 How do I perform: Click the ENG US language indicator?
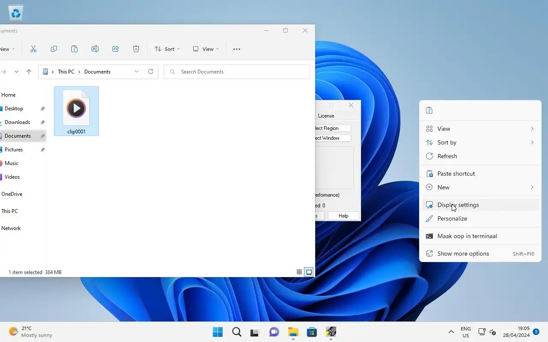pos(465,332)
